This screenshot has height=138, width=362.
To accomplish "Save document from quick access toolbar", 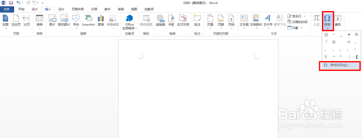I will (11, 3).
